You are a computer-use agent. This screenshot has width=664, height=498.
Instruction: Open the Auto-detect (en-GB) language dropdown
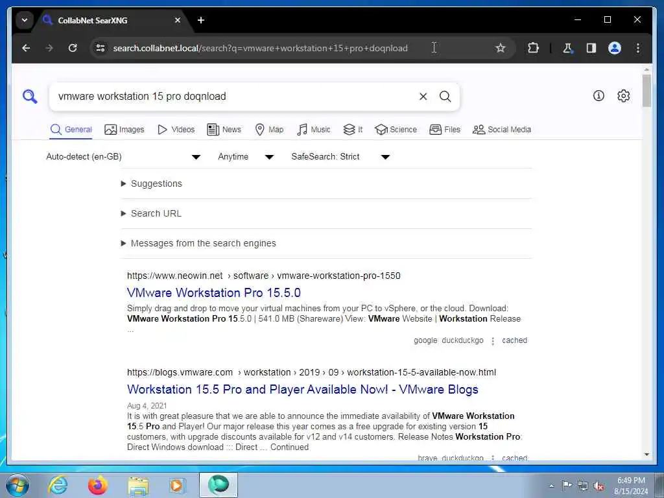tap(123, 157)
